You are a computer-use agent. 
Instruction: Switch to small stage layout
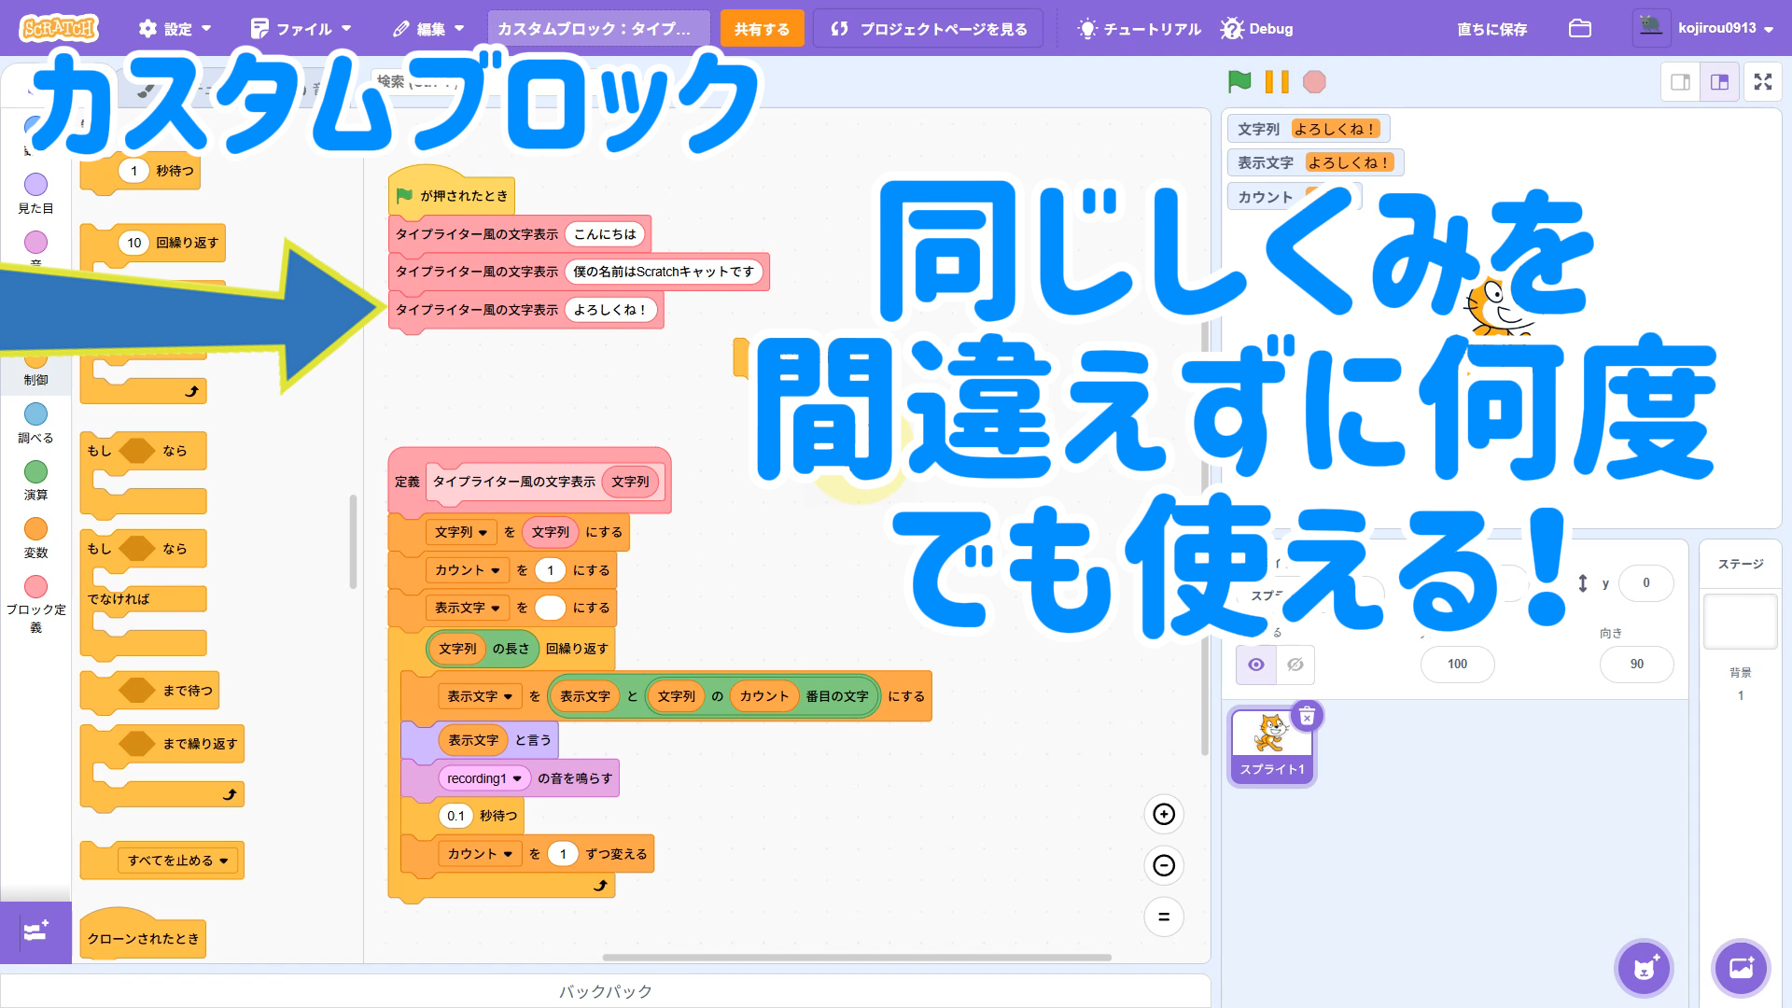point(1680,82)
